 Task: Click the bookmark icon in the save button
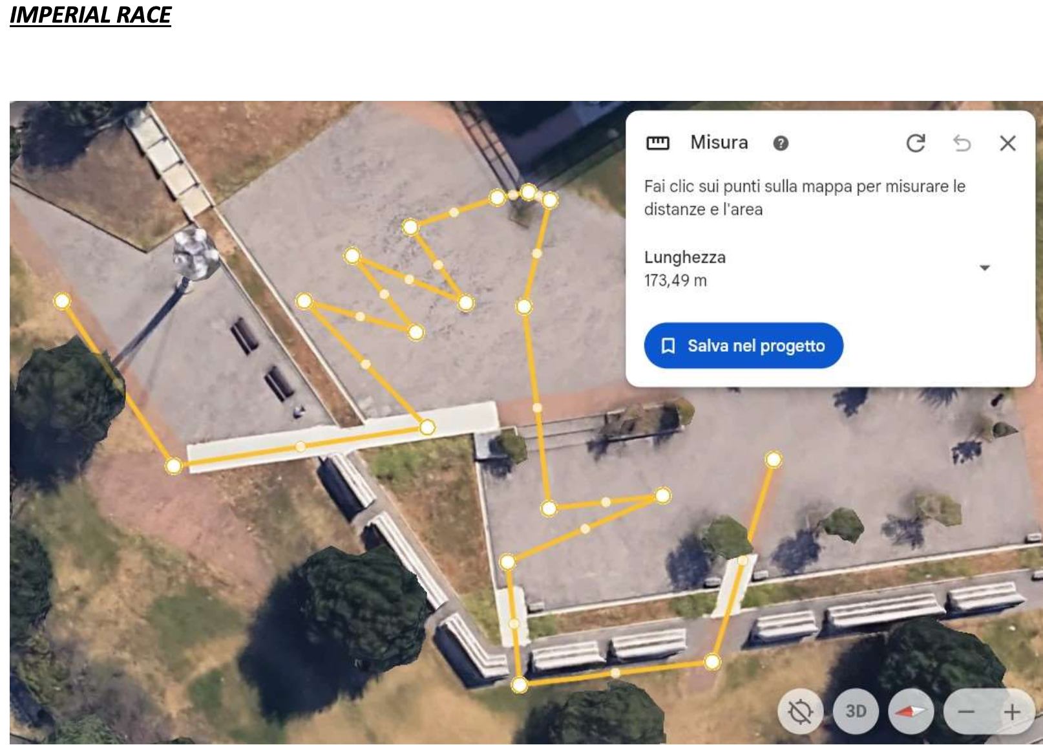(x=668, y=346)
